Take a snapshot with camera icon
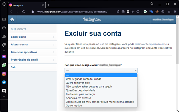Viewport: 179px width, 112px height. (123, 12)
